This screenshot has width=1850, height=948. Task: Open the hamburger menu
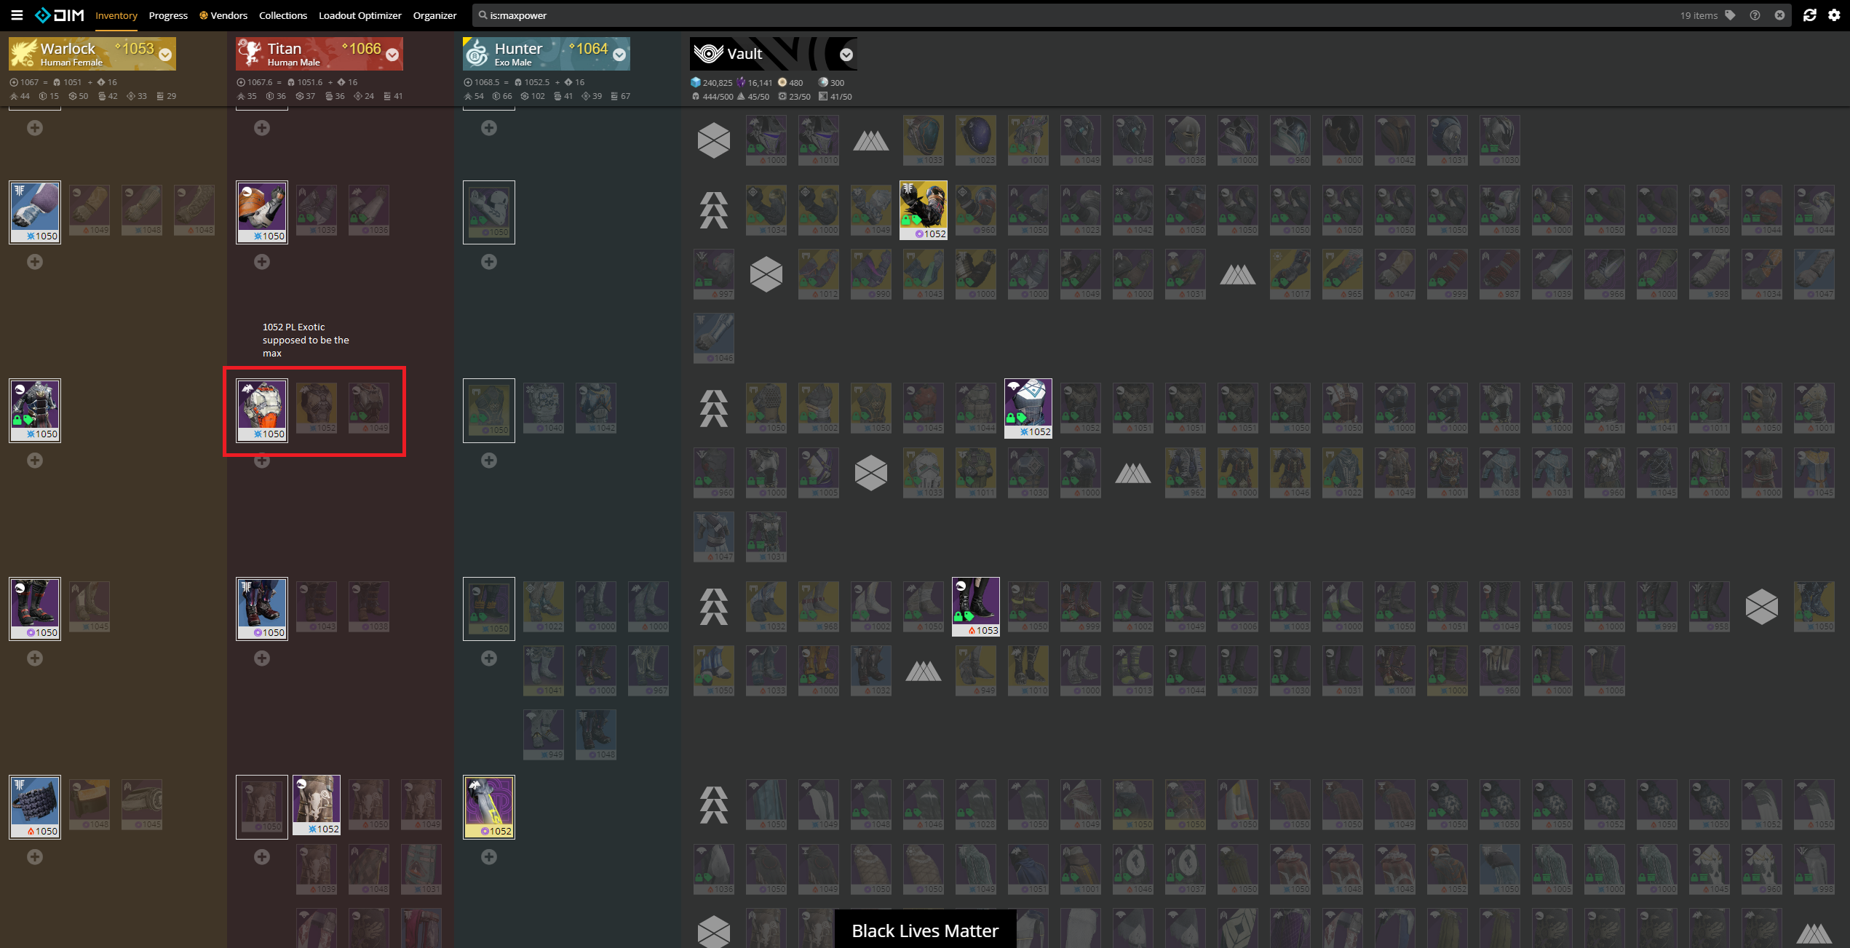[17, 15]
